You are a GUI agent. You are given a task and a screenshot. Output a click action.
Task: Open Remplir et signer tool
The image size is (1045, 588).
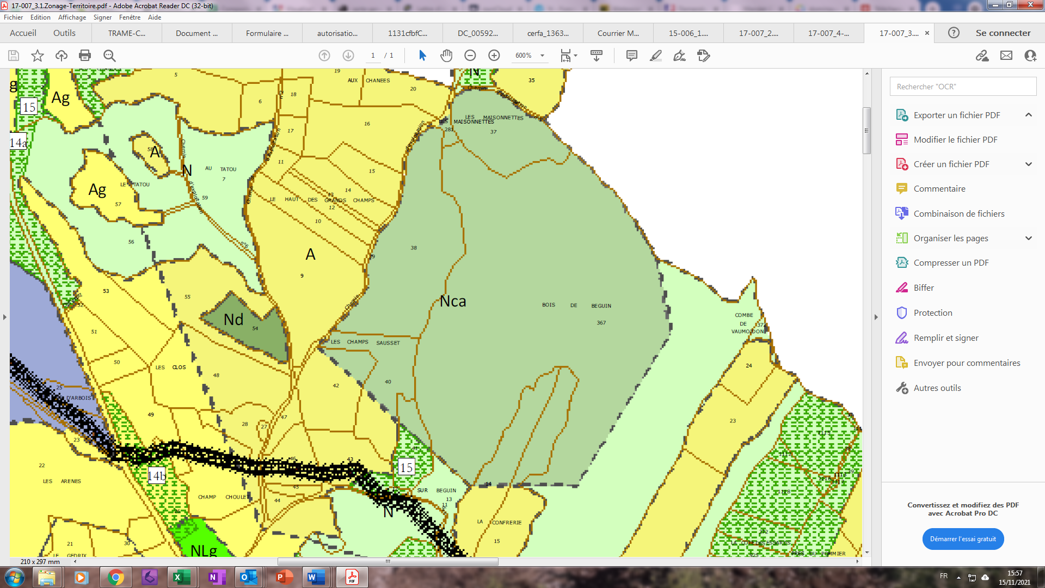(x=945, y=338)
